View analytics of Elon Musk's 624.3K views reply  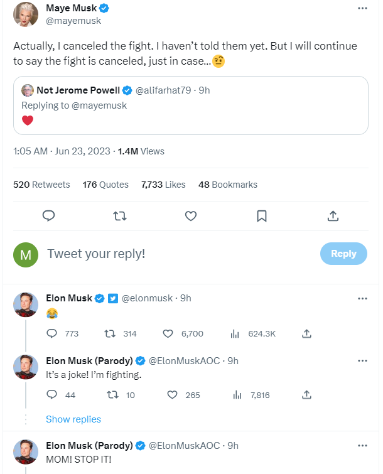pos(235,333)
